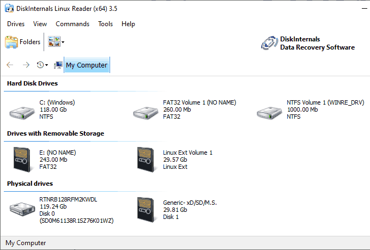Select the NTFS Volume 1 WINRE_DRV icon
Screen dimensions: 370x250
269,112
